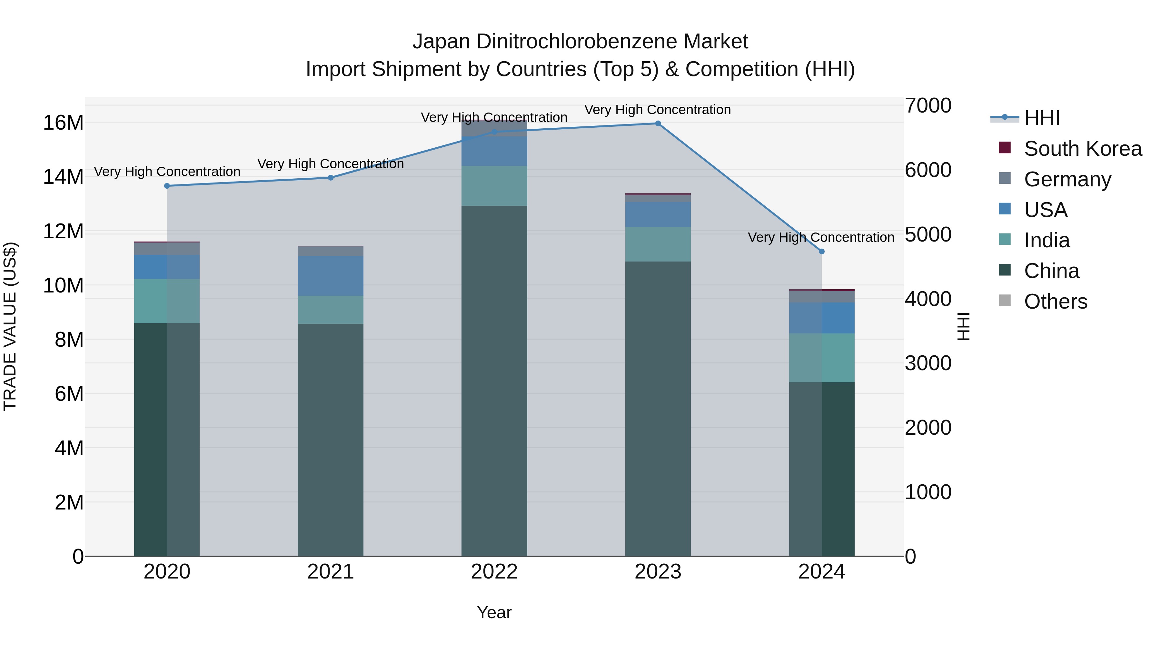Image resolution: width=1161 pixels, height=653 pixels.
Task: Click the 2021 x-axis label
Action: 330,572
